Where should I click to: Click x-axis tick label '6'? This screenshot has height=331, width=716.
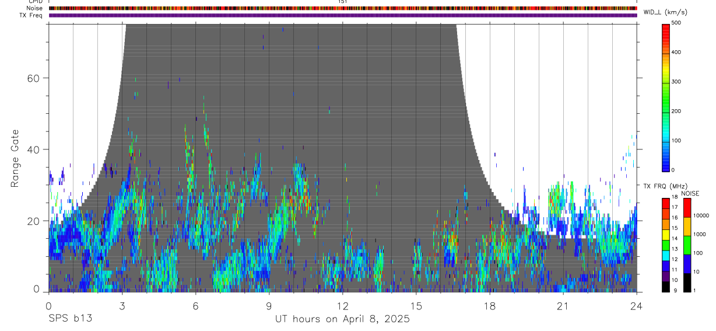[195, 306]
